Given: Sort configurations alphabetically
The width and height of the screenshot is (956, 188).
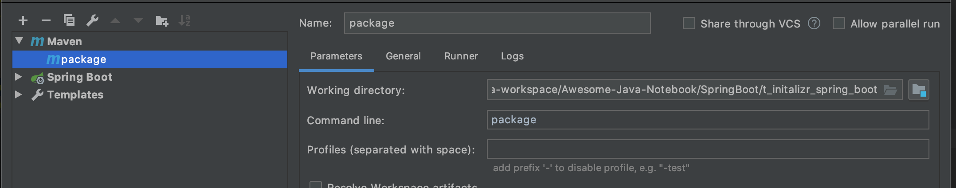Looking at the screenshot, I should [184, 20].
